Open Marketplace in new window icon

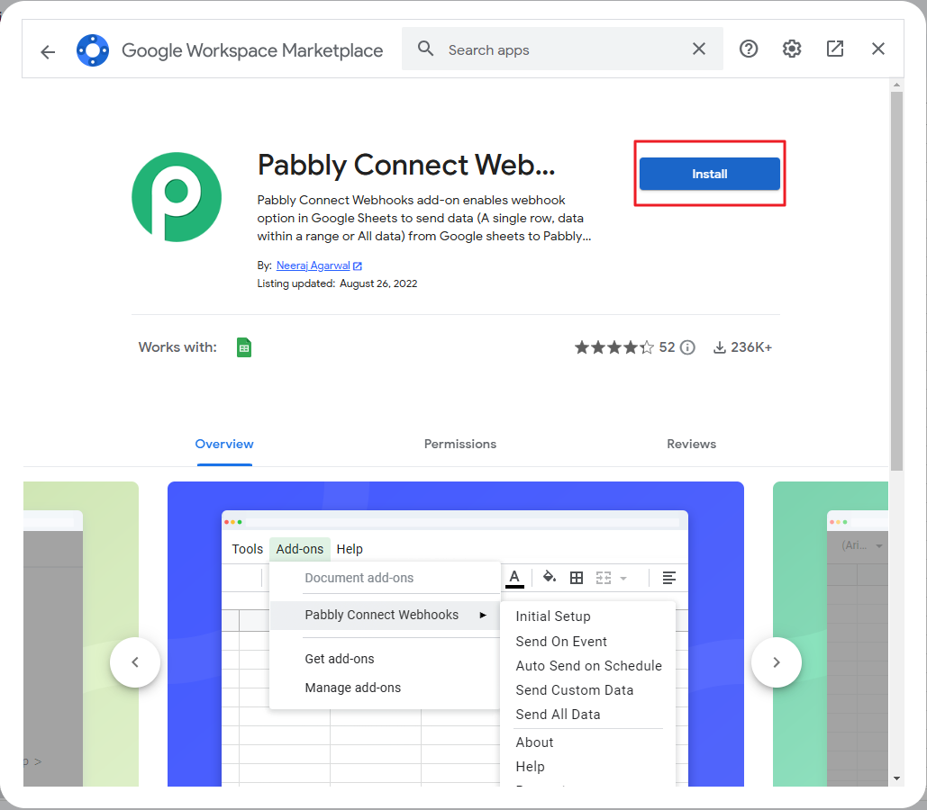835,49
